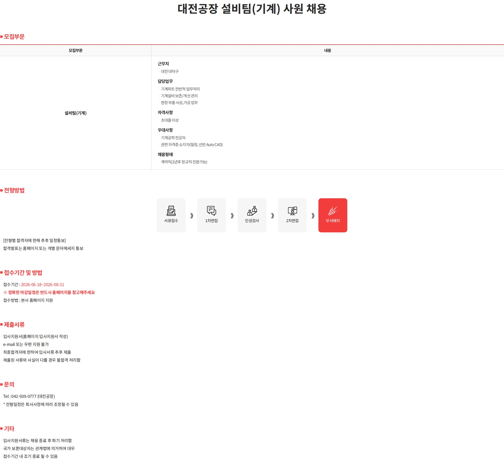This screenshot has width=504, height=465.
Task: Click the 제출서류 section heading
Action: 14,325
